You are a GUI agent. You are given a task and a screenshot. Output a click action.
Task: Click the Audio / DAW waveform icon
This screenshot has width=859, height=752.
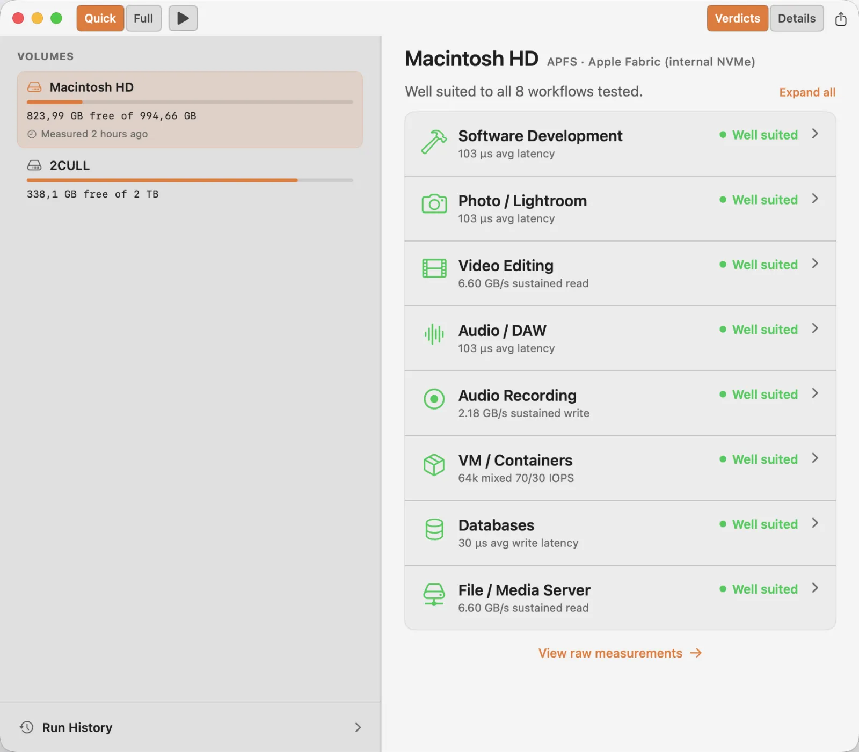(434, 334)
